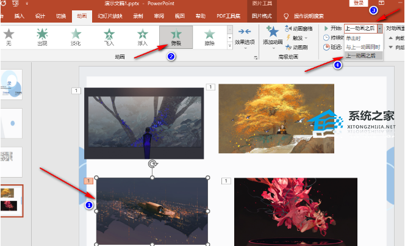Click the redo icon in the title bar
Viewport: 405px width, 246px height.
[x=4, y=3]
